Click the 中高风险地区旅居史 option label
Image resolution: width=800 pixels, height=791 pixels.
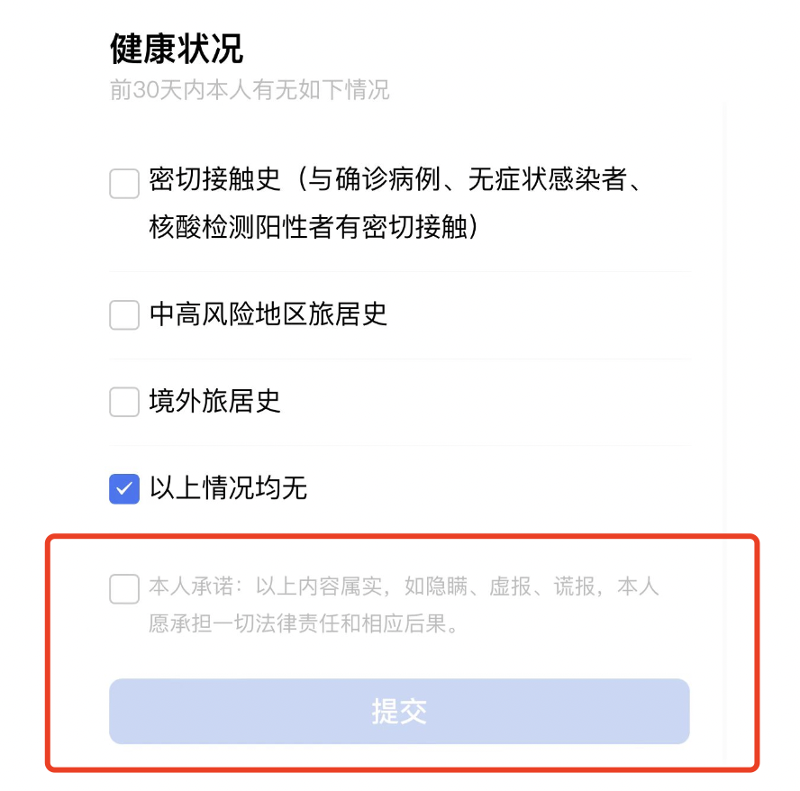[268, 314]
